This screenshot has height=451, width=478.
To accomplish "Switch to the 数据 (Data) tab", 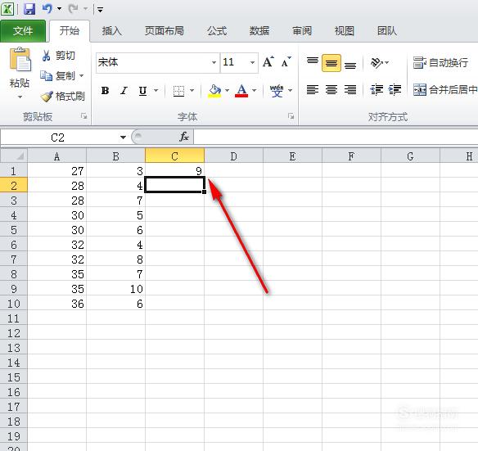I will 259,31.
